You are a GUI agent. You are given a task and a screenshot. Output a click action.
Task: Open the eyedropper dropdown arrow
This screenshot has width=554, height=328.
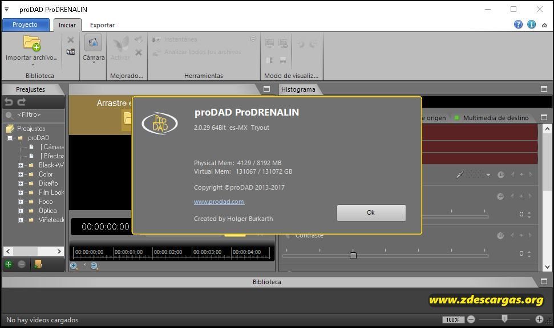[x=488, y=175]
